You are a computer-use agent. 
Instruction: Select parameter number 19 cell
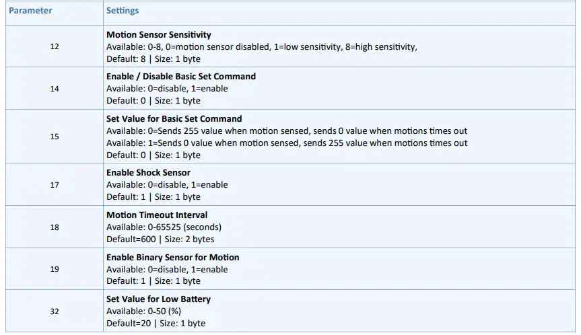55,269
